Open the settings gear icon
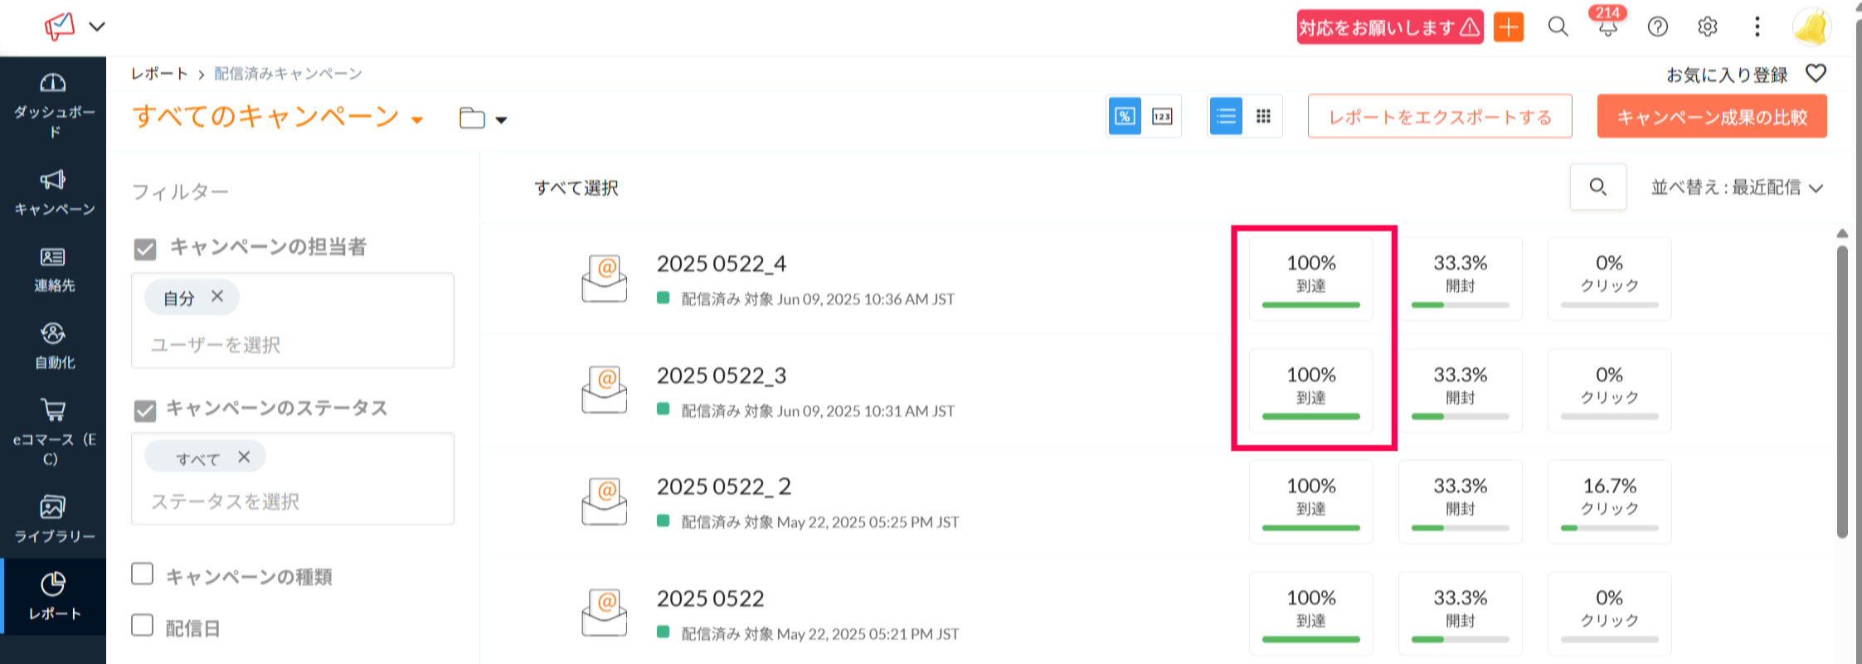 (x=1707, y=27)
